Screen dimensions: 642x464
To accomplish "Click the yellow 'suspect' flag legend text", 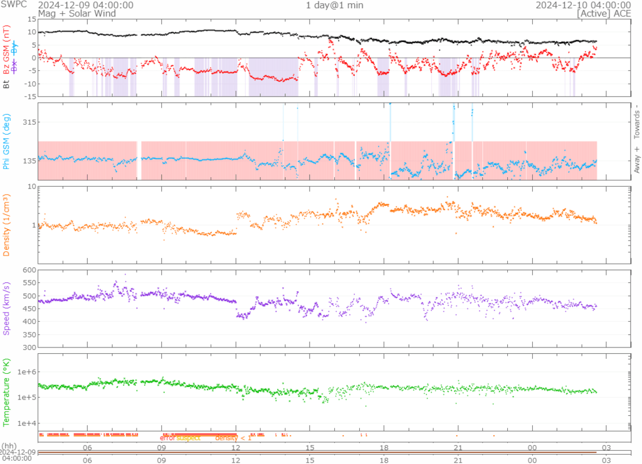I will coord(188,438).
